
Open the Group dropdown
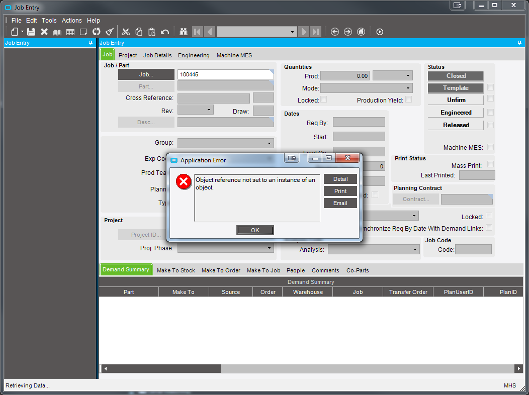[269, 143]
